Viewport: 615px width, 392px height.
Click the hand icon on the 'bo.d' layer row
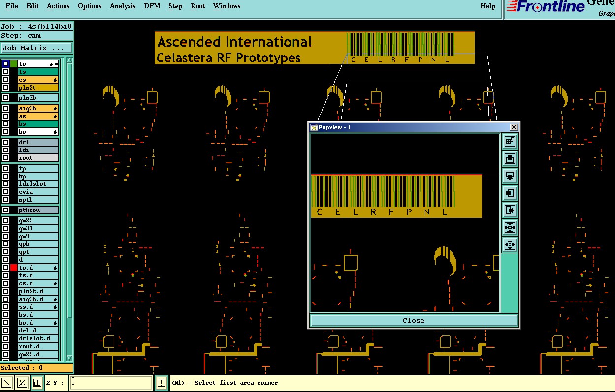[x=55, y=323]
